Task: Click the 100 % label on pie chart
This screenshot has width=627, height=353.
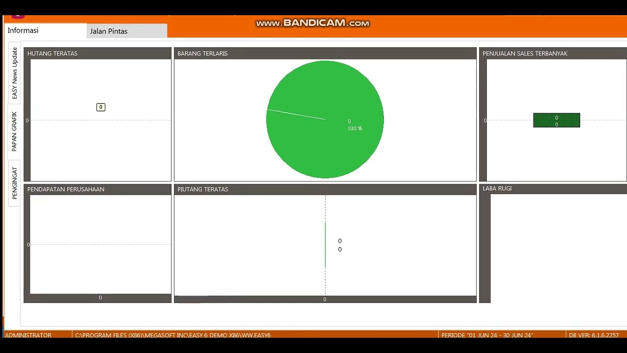Action: tap(355, 128)
